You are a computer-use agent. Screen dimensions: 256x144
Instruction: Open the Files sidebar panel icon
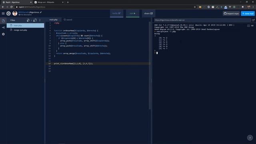click(3, 21)
